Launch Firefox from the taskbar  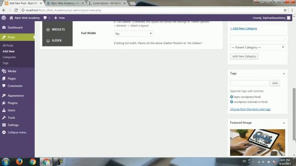pos(19,162)
